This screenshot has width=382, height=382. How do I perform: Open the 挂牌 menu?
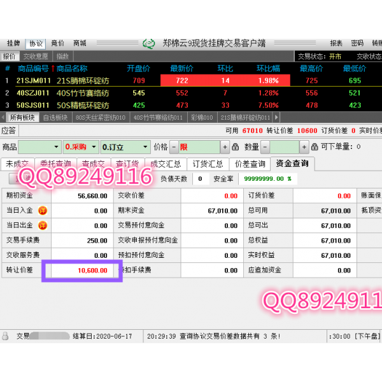13,43
